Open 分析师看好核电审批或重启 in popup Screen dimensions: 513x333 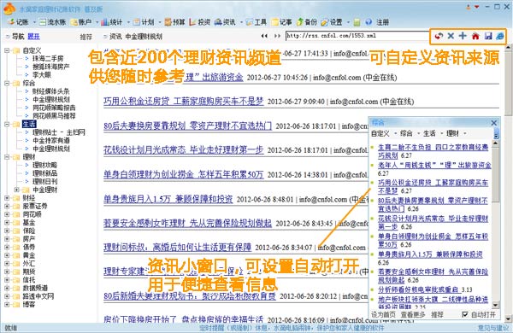point(418,289)
